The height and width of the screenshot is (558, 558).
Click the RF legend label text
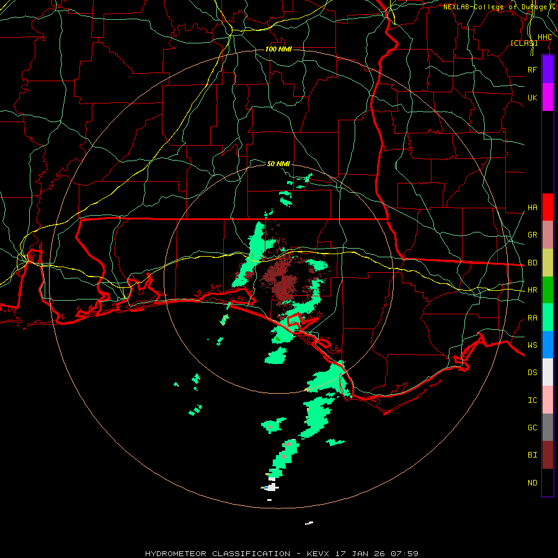click(532, 69)
